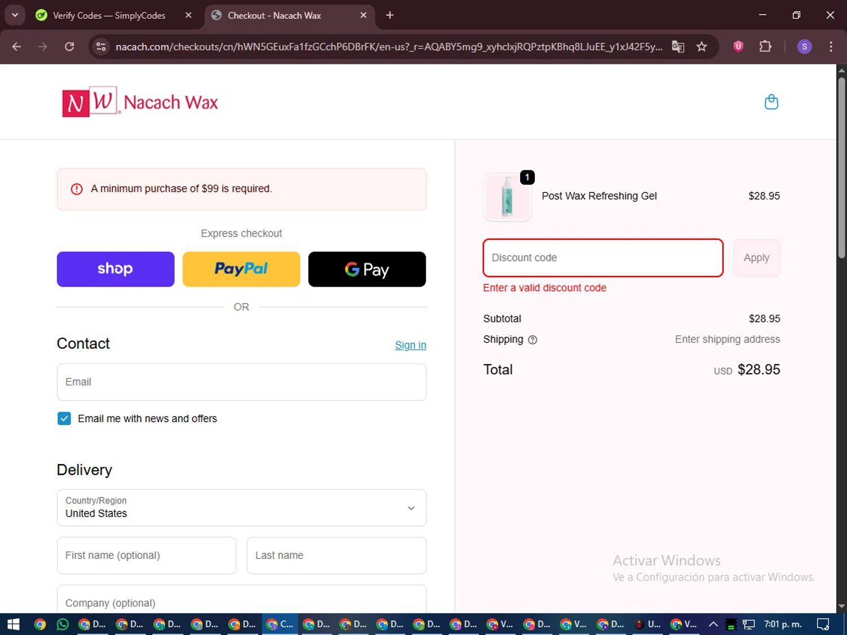Click the Company (optional) field
This screenshot has width=847, height=635.
click(242, 599)
